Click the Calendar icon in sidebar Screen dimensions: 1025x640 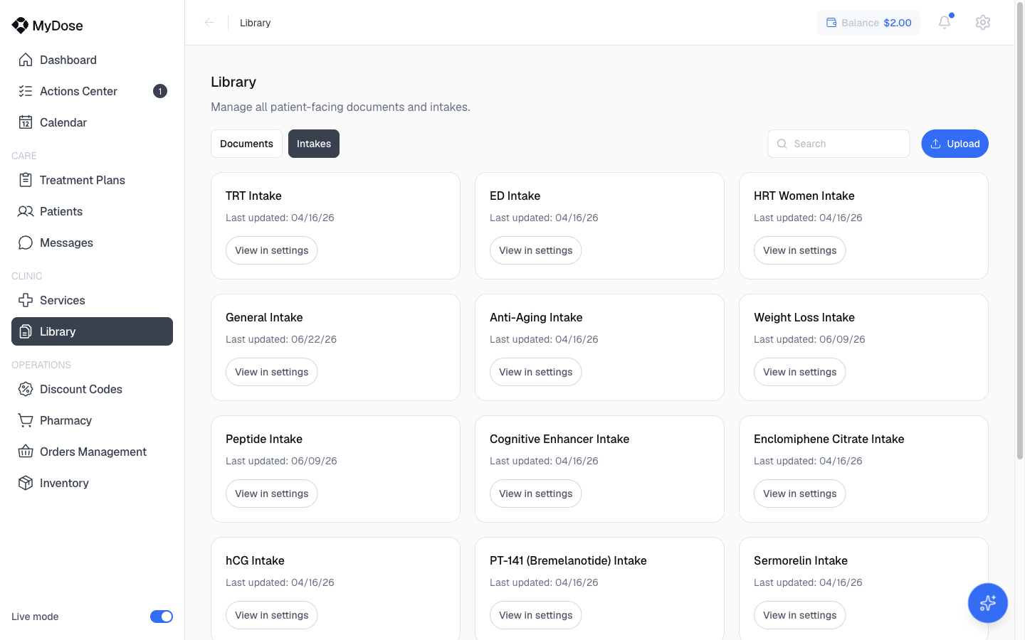(x=26, y=122)
